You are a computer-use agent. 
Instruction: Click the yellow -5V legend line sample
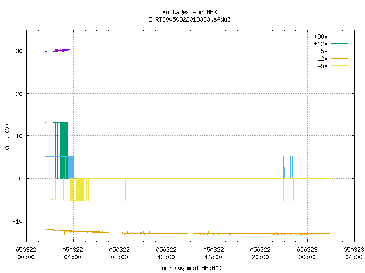[x=339, y=66]
